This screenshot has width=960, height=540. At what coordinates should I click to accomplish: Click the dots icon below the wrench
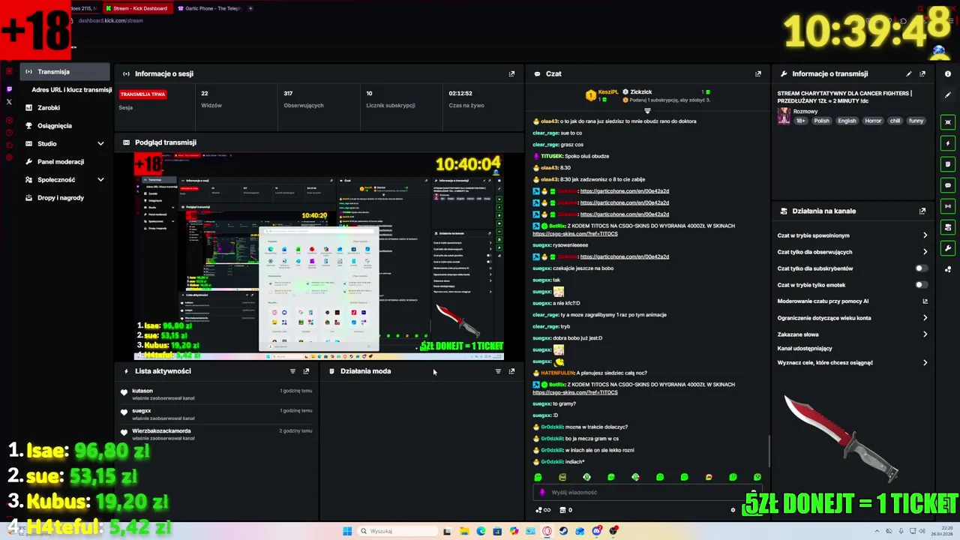click(x=948, y=268)
